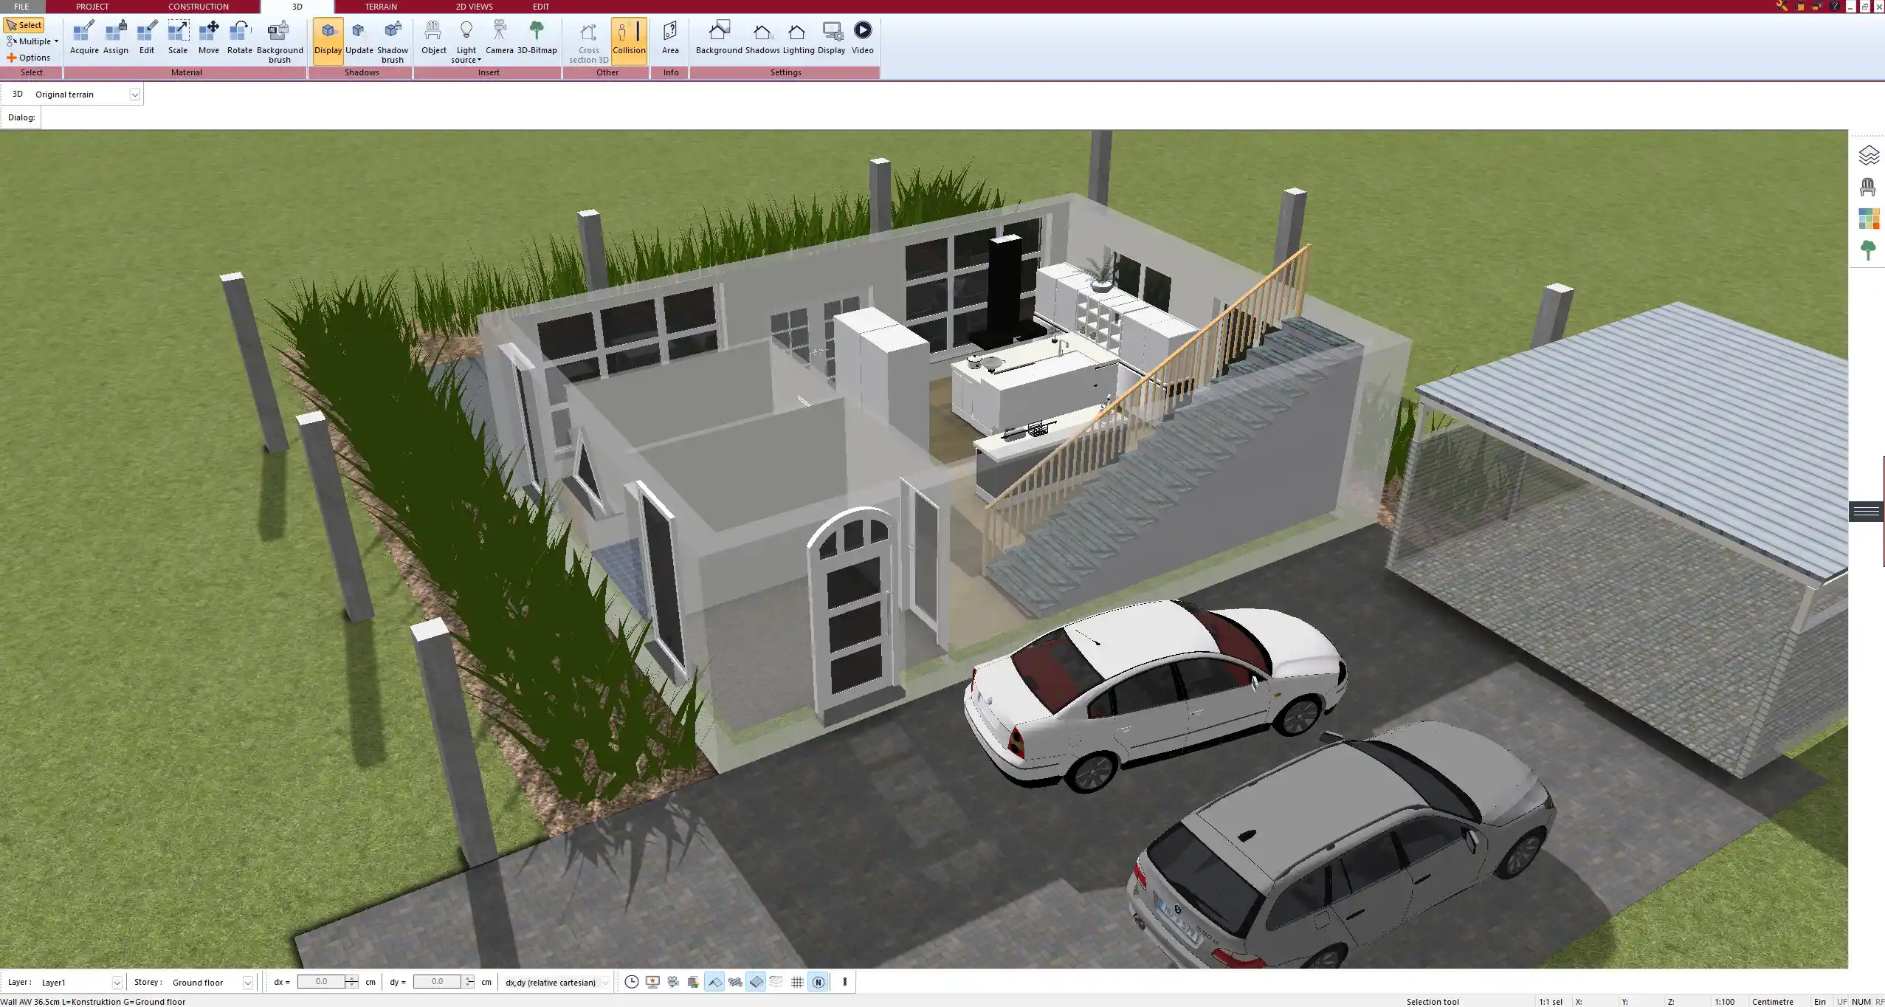Open the FILE menu
The image size is (1885, 1007).
coord(21,7)
